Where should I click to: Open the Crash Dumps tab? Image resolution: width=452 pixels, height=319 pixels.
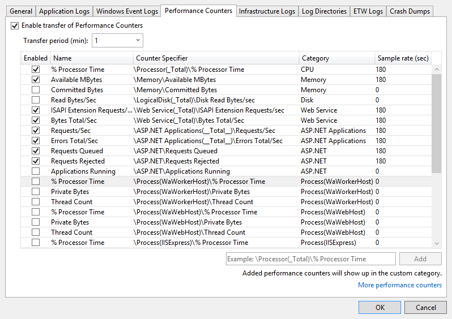410,11
